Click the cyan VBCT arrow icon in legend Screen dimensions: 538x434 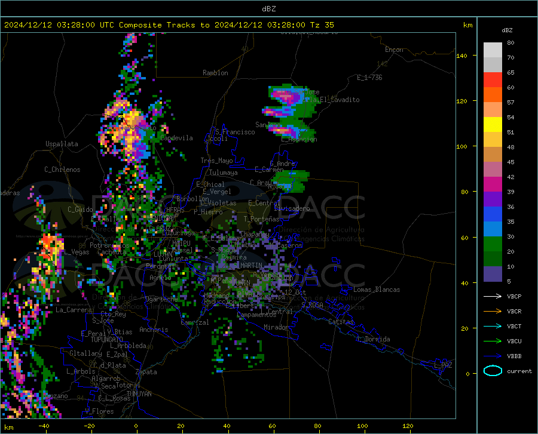(x=493, y=326)
